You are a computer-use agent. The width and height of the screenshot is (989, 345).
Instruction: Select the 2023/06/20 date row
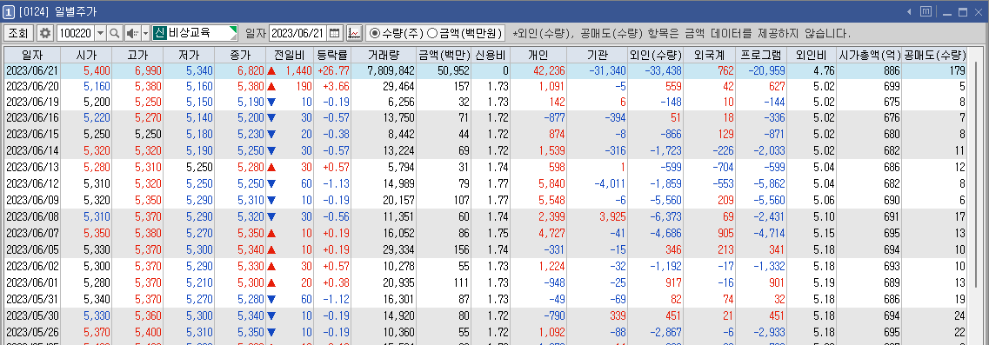click(x=486, y=86)
